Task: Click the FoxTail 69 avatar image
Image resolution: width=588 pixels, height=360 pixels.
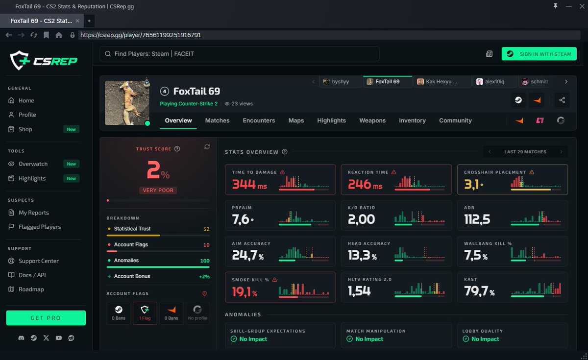Action: pyautogui.click(x=127, y=103)
